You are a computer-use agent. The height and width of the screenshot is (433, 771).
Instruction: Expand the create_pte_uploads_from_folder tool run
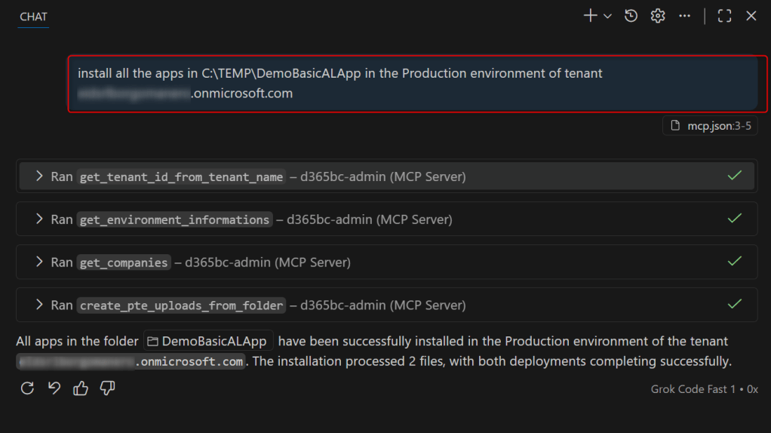click(x=40, y=306)
